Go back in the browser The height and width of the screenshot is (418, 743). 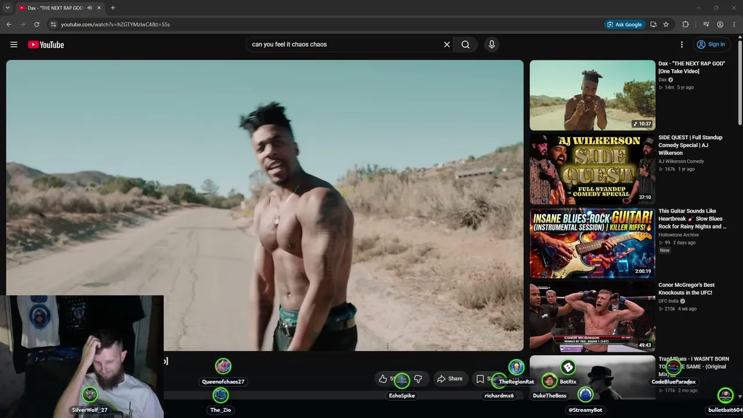point(9,24)
